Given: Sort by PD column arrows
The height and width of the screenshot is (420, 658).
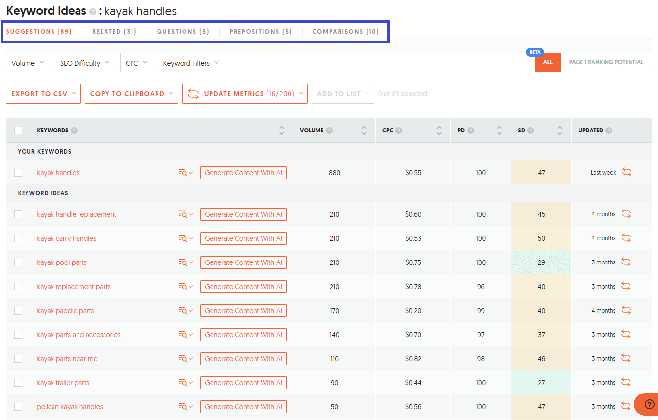Looking at the screenshot, I should [500, 131].
